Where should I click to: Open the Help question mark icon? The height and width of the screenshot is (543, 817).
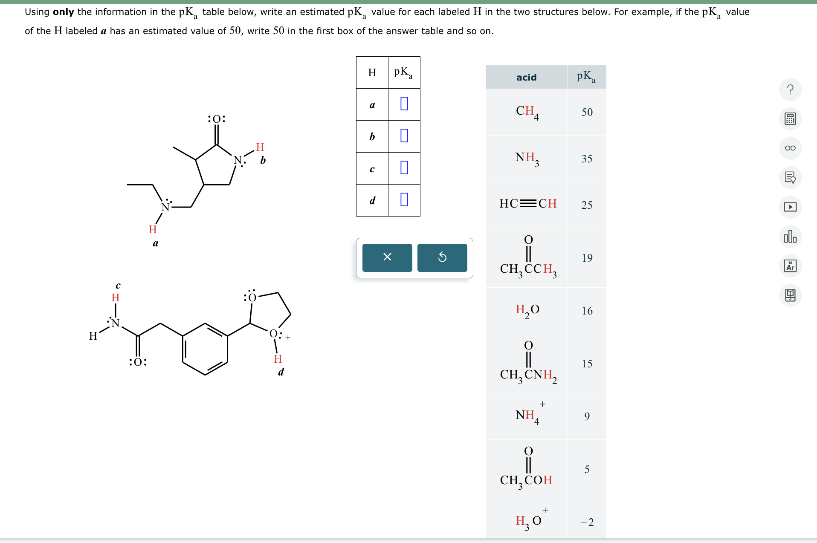pyautogui.click(x=791, y=90)
